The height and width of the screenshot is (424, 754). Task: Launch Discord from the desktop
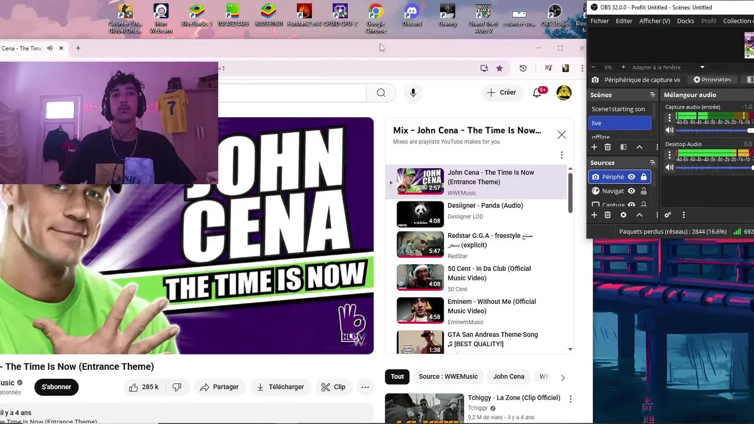point(412,16)
